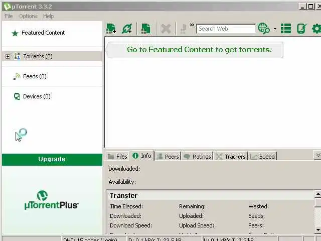Expand toolbar overflow chevron (»)

coord(192,25)
